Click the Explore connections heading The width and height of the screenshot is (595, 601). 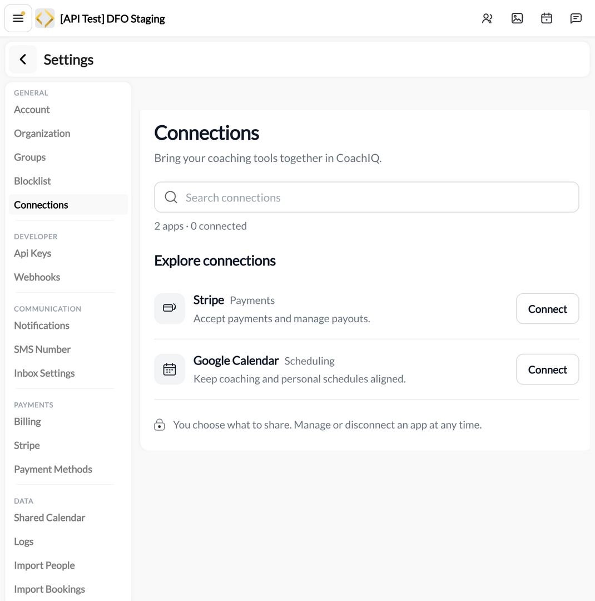pyautogui.click(x=215, y=260)
